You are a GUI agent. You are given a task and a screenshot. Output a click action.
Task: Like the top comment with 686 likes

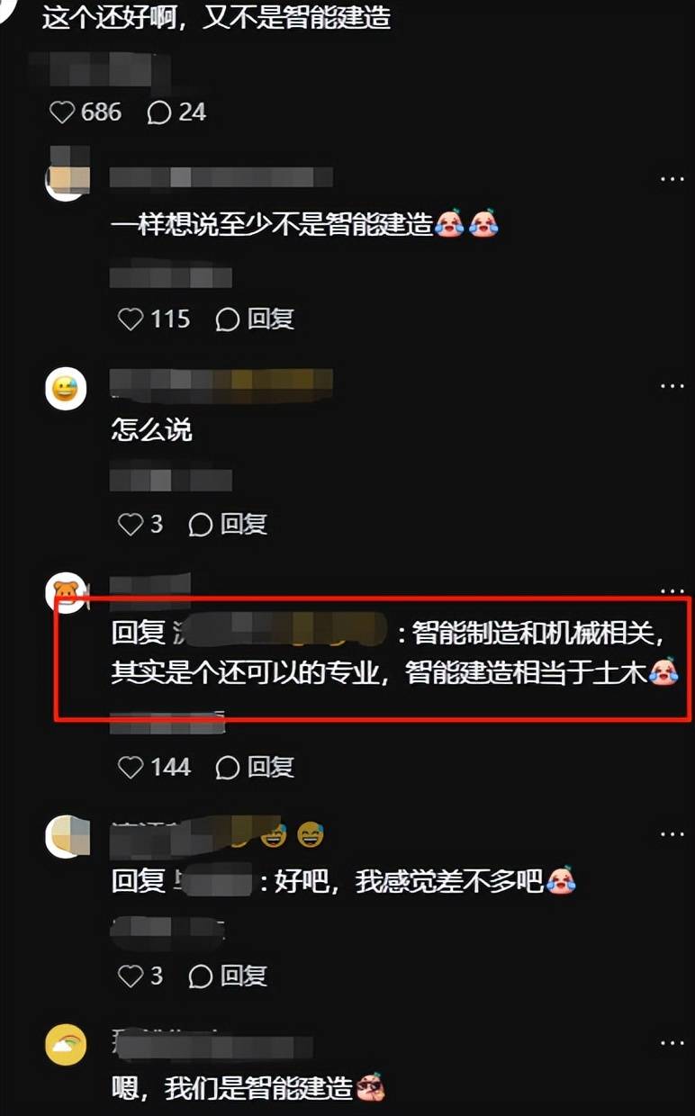tap(85, 112)
